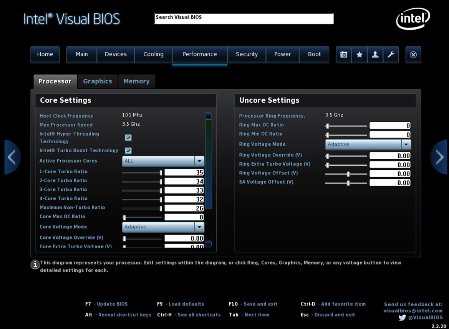Select the Performance menu tab

pyautogui.click(x=200, y=55)
